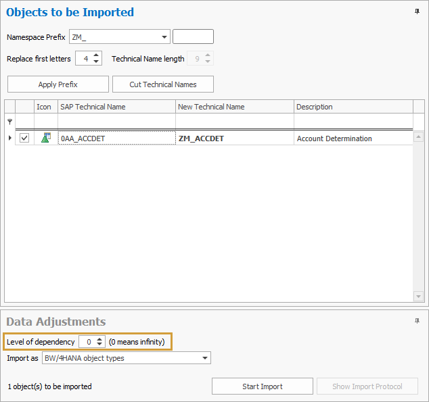This screenshot has height=402, width=429.
Task: Uncheck the 0AA_ACCDET row checkbox
Action: tap(24, 138)
